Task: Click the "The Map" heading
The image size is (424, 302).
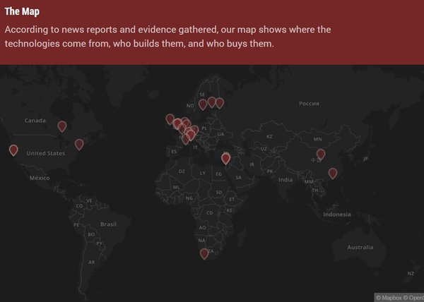Action: tap(22, 11)
